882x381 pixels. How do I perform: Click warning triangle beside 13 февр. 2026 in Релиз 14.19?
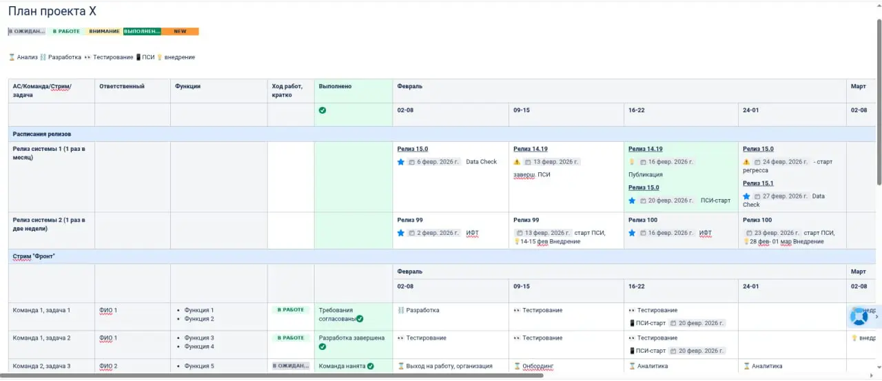click(517, 162)
